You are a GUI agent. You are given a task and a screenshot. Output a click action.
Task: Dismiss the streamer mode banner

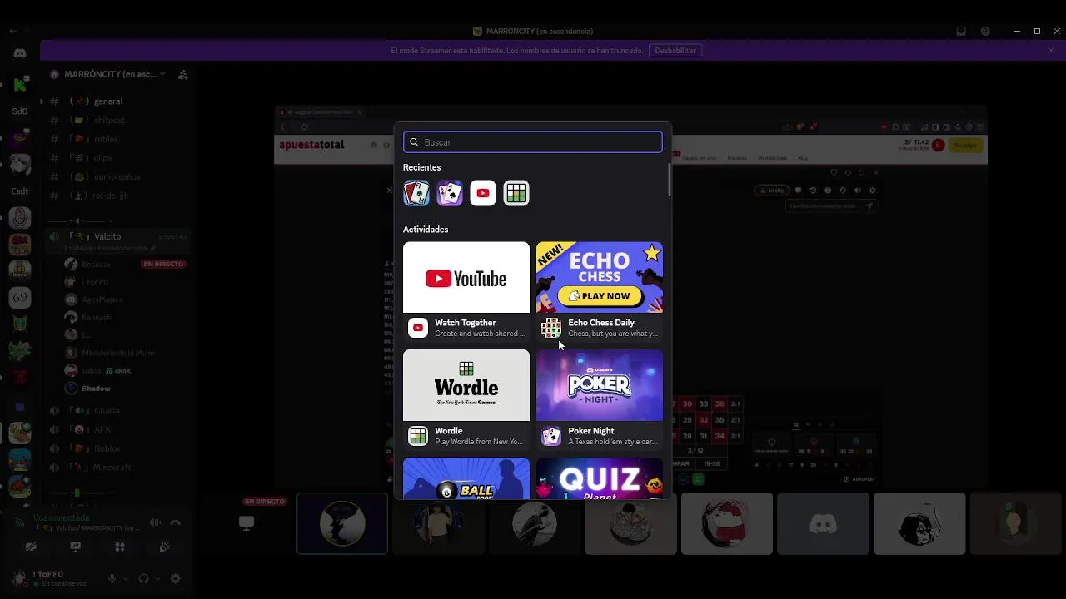[x=1051, y=51]
